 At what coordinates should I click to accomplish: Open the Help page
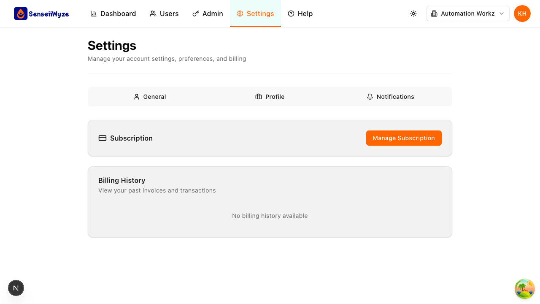point(300,14)
